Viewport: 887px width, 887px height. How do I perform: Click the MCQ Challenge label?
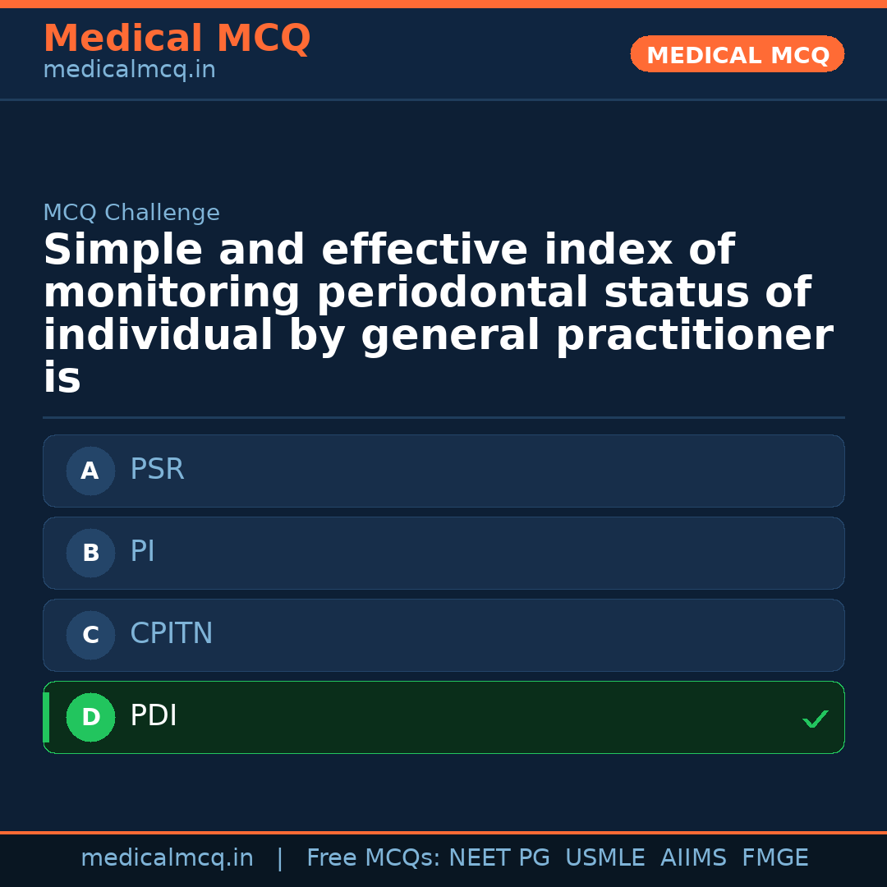point(131,214)
